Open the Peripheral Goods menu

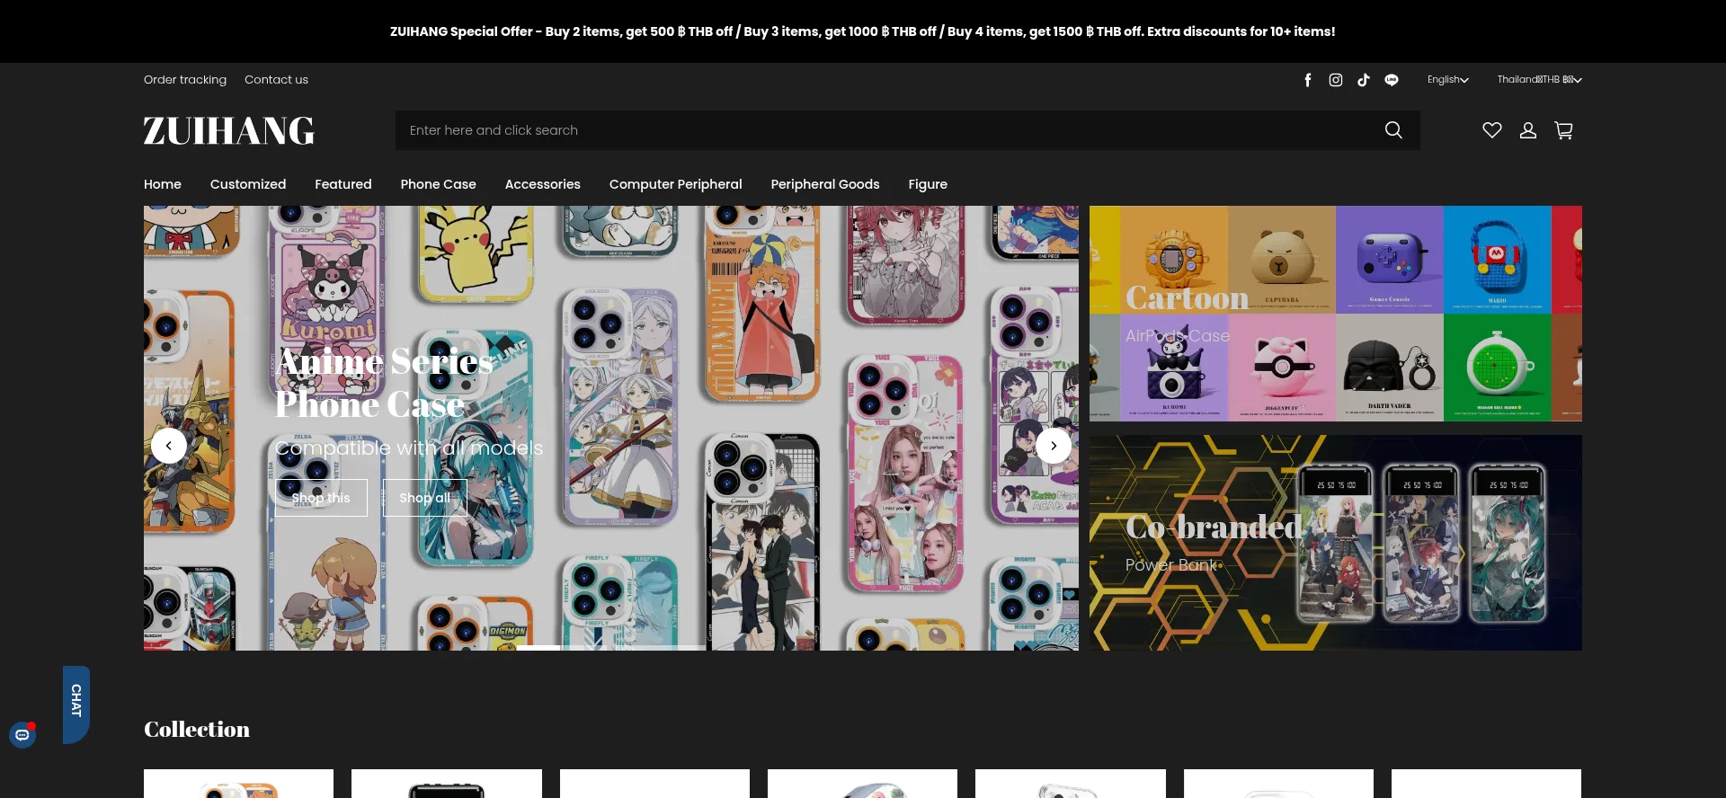[825, 184]
